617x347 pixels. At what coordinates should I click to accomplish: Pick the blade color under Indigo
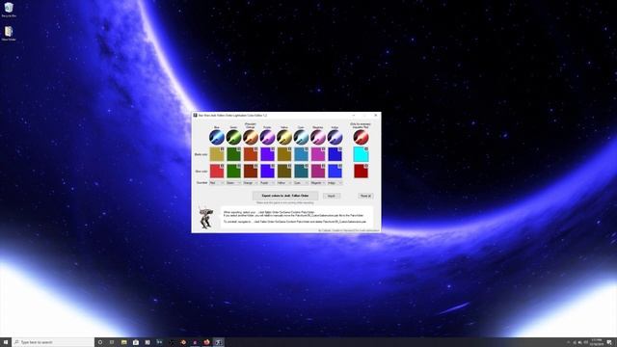pyautogui.click(x=335, y=154)
